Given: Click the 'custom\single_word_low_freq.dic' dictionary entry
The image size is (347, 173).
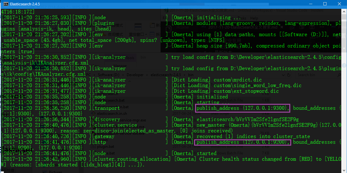Looking at the screenshot, I should pos(257,85).
